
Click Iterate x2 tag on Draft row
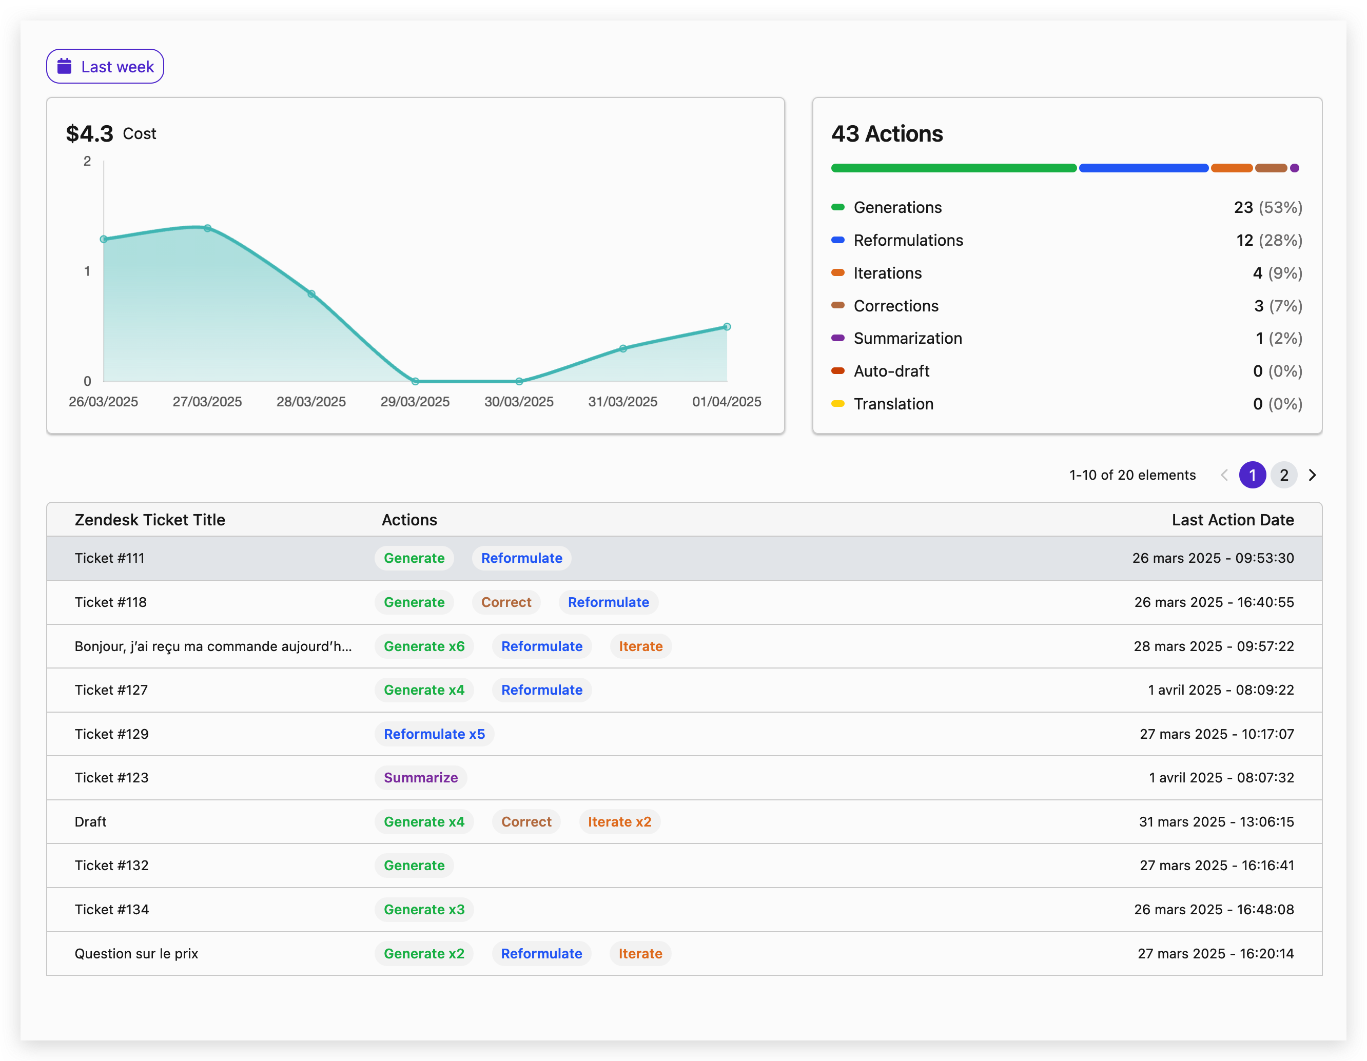pyautogui.click(x=619, y=821)
